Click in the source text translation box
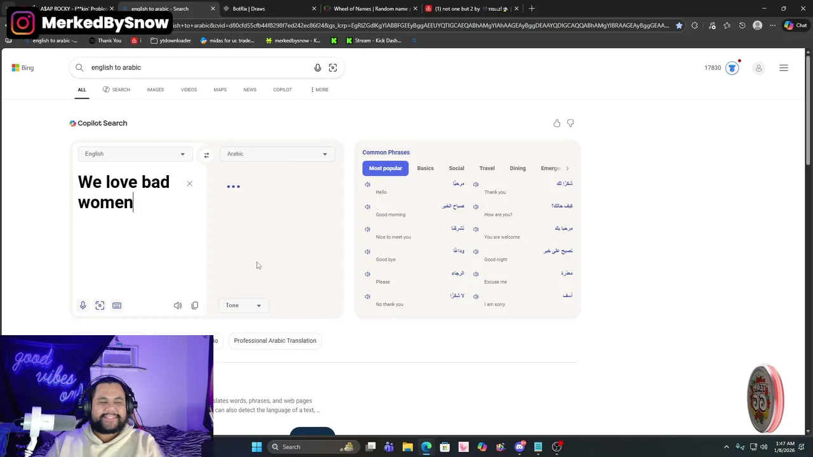The width and height of the screenshot is (813, 457). pos(140,232)
